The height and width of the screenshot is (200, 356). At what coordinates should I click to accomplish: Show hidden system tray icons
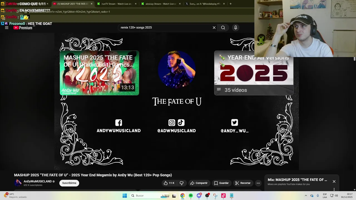point(306,196)
